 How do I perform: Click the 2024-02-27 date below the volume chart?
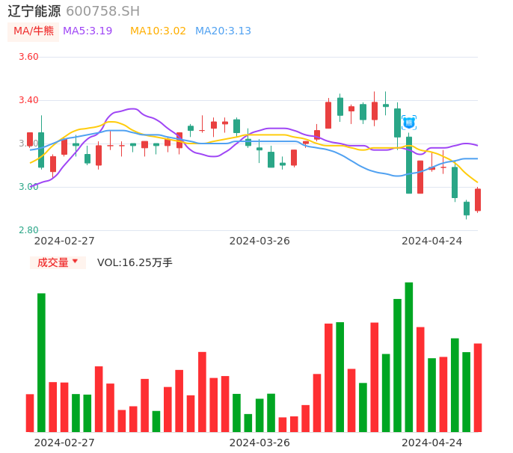(x=64, y=443)
